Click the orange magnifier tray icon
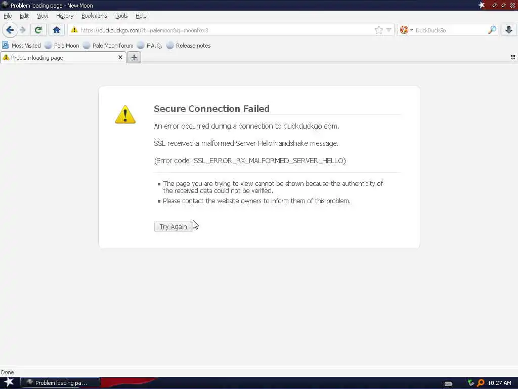 point(481,383)
